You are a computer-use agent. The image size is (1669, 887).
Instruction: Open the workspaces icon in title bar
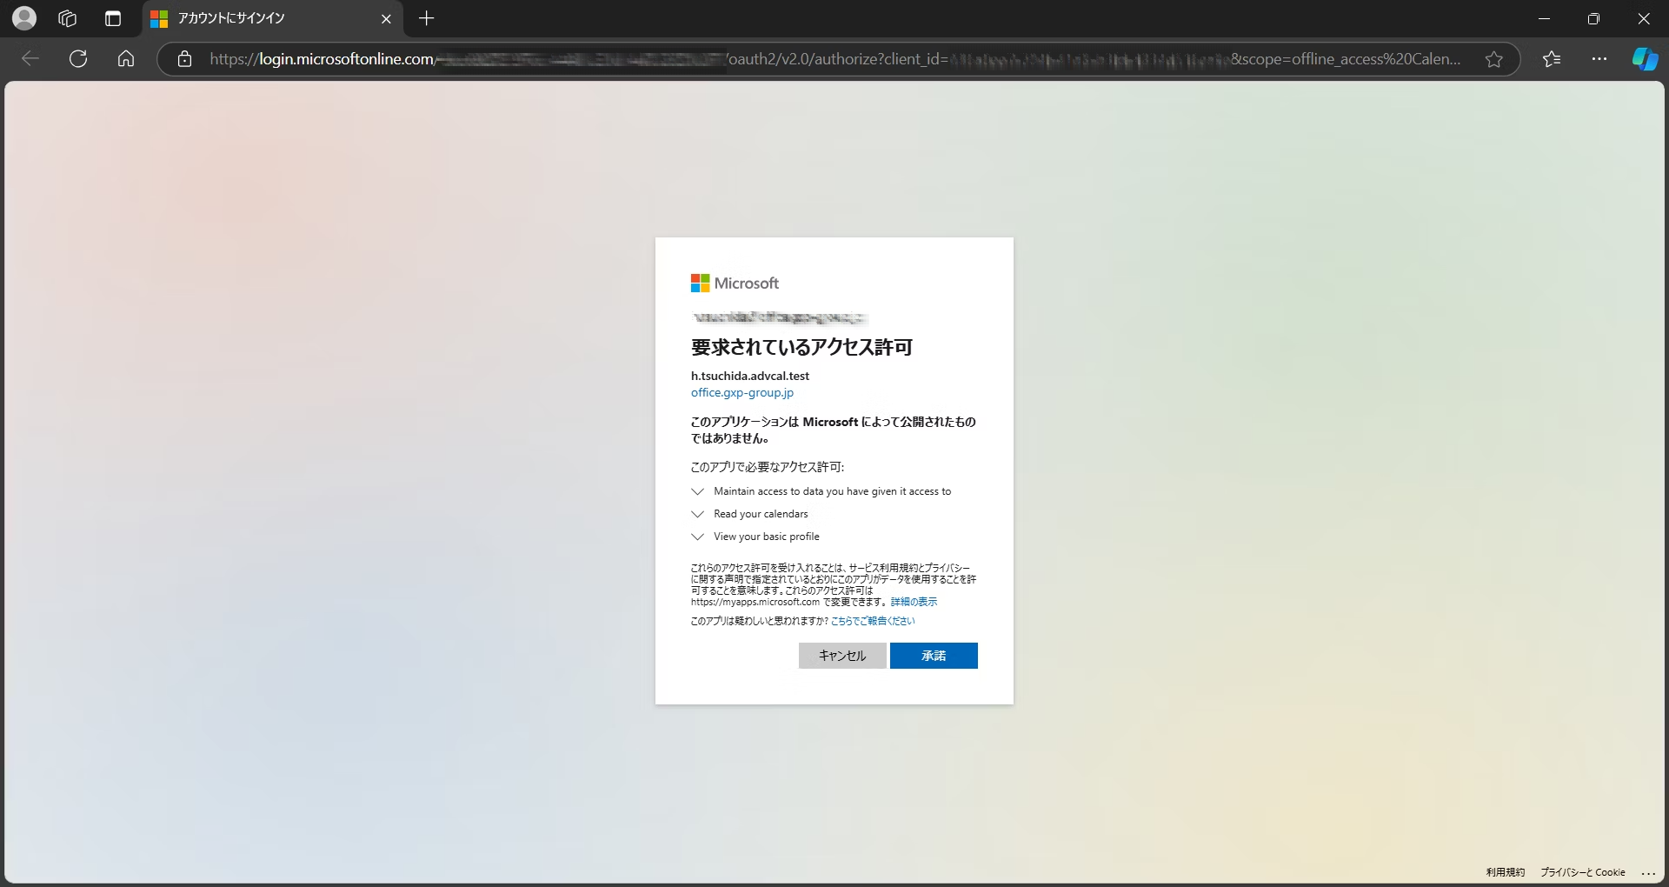click(x=68, y=18)
